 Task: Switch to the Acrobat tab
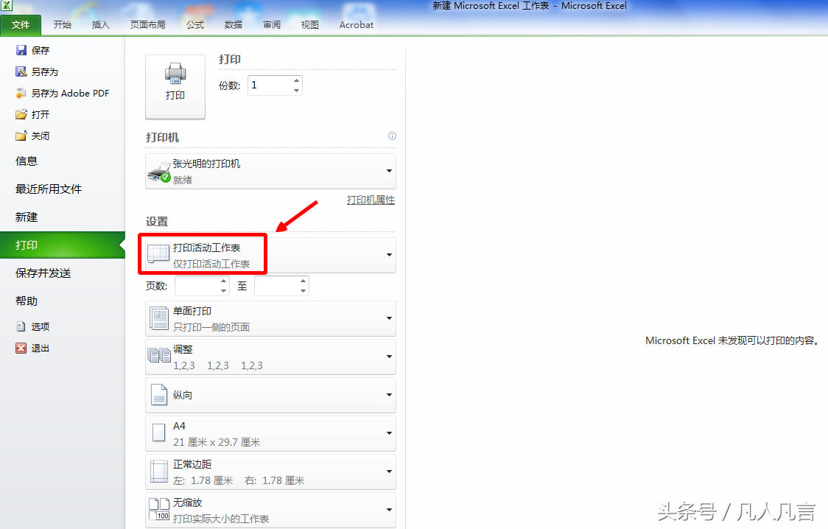[x=357, y=25]
